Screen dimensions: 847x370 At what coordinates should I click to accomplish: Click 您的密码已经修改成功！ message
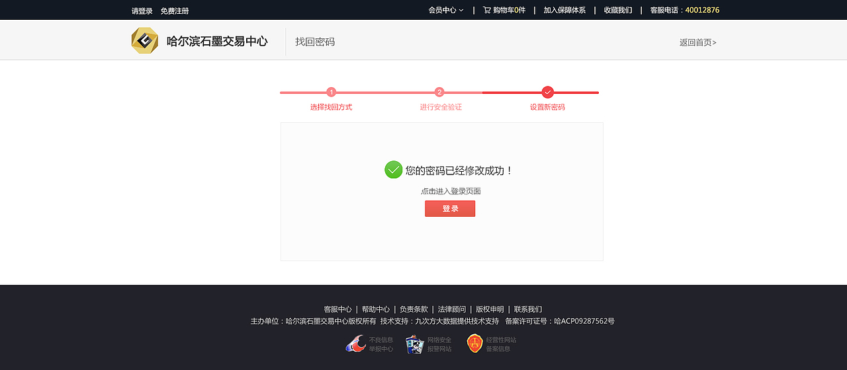pos(459,170)
